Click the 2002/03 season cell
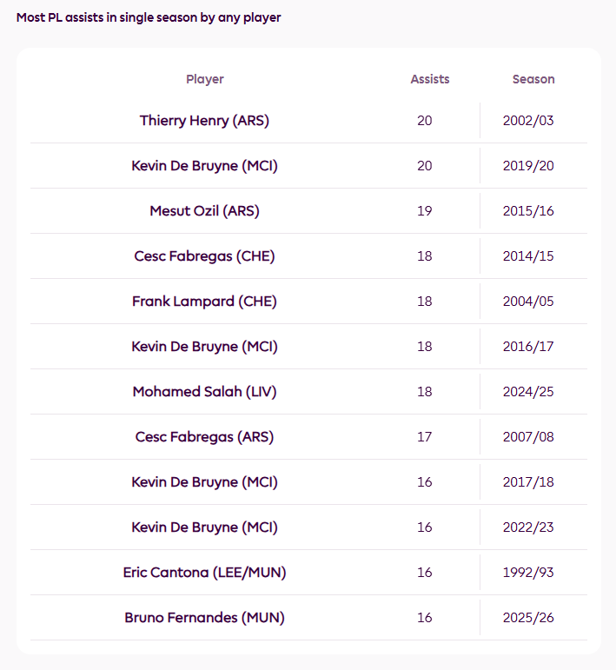The height and width of the screenshot is (670, 616). (x=528, y=121)
